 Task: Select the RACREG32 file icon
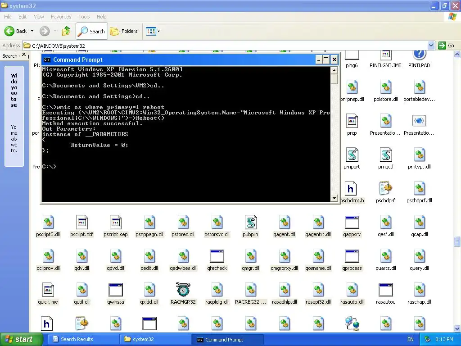click(251, 290)
